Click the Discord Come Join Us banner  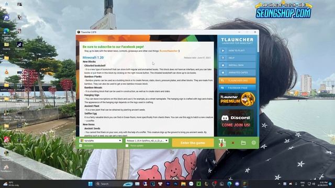point(236,122)
